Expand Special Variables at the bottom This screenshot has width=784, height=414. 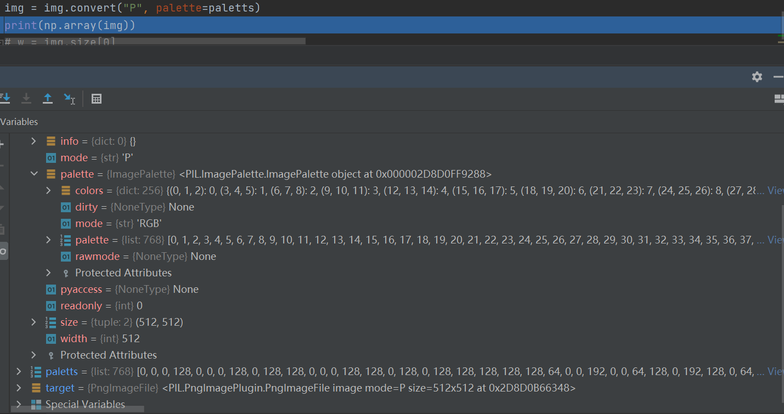pos(18,404)
